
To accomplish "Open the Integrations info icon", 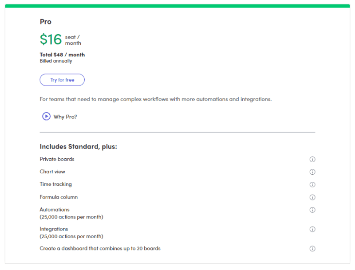I will click(x=312, y=229).
